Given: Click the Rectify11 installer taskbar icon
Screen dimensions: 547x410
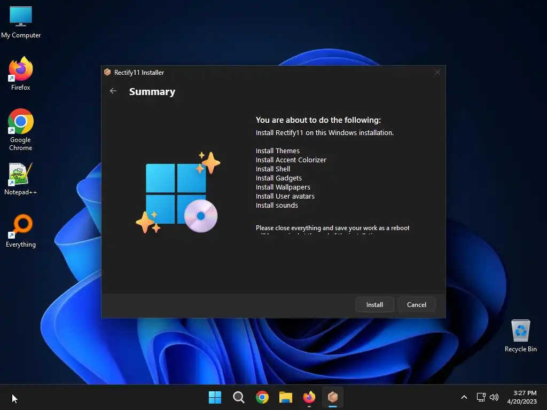Looking at the screenshot, I should pos(333,397).
